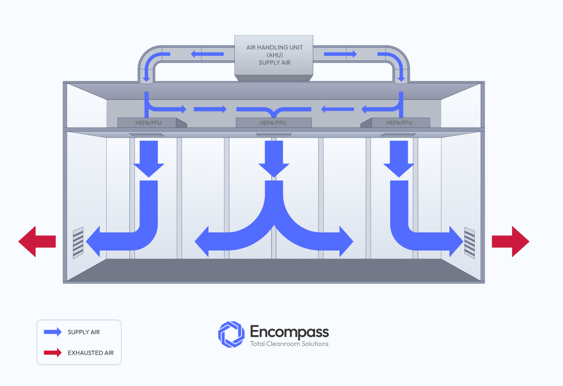Select the left HEPA/FFU unit
The height and width of the screenshot is (386, 563).
click(x=148, y=123)
